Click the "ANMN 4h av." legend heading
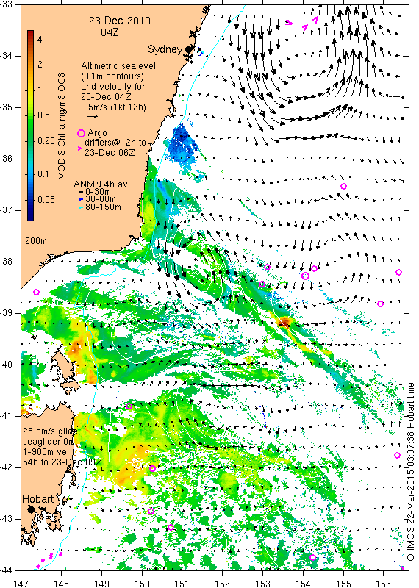 click(x=101, y=184)
